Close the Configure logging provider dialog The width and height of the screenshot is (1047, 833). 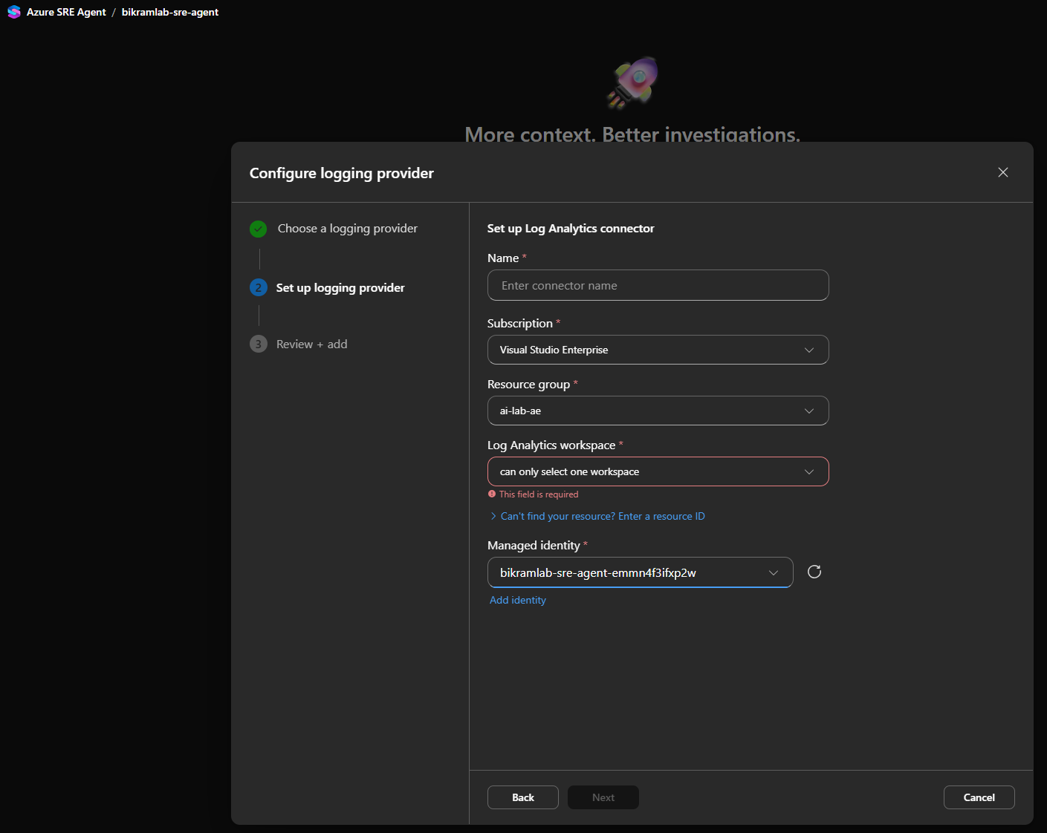tap(1003, 172)
